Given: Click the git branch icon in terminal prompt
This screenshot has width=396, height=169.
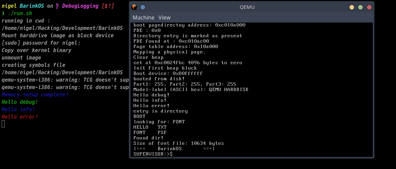Looking at the screenshot, I should coord(58,6).
